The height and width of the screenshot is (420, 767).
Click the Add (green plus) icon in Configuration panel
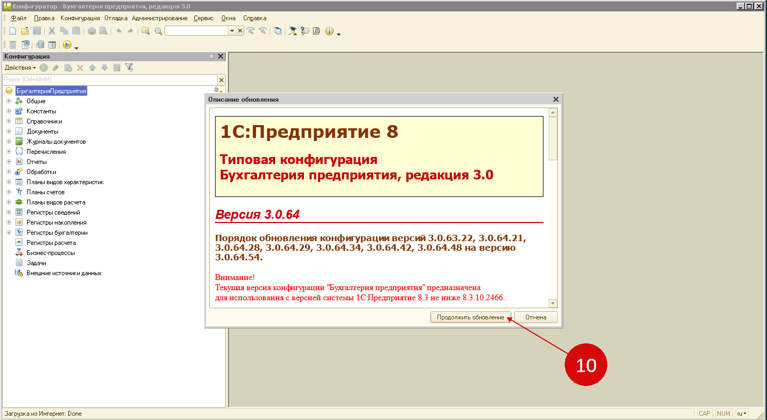coord(44,68)
